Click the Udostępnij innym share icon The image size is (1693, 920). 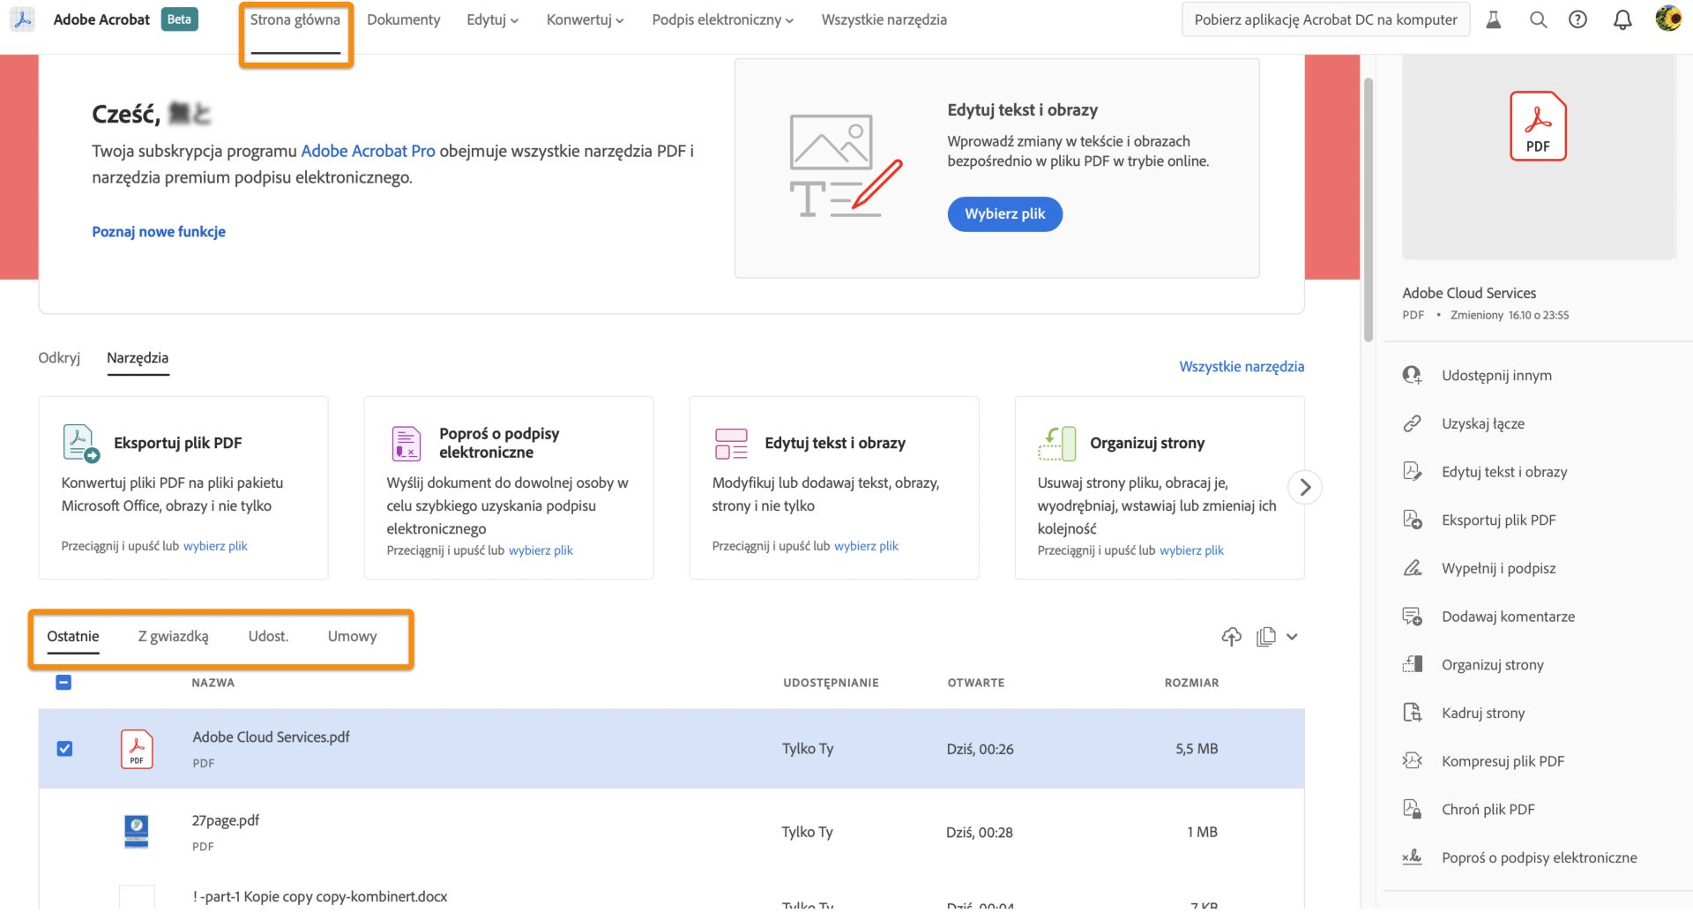[1412, 375]
